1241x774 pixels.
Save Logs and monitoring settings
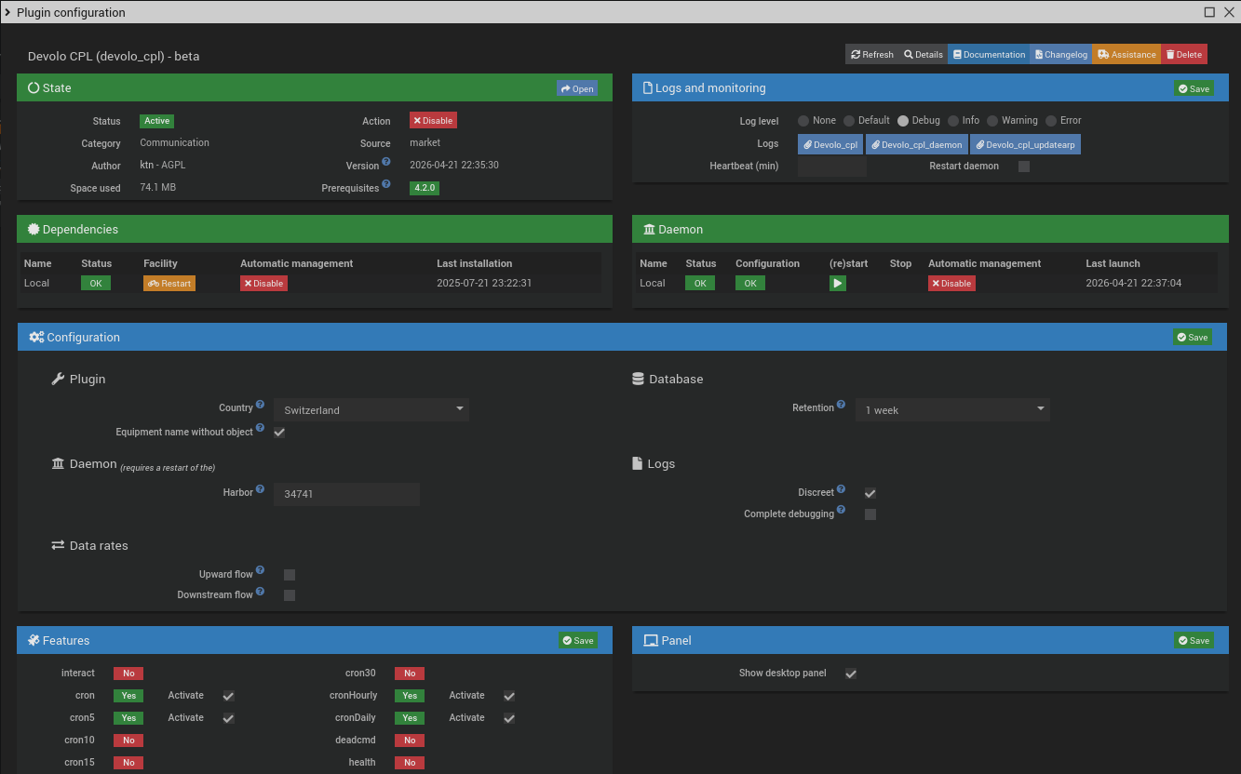point(1194,88)
